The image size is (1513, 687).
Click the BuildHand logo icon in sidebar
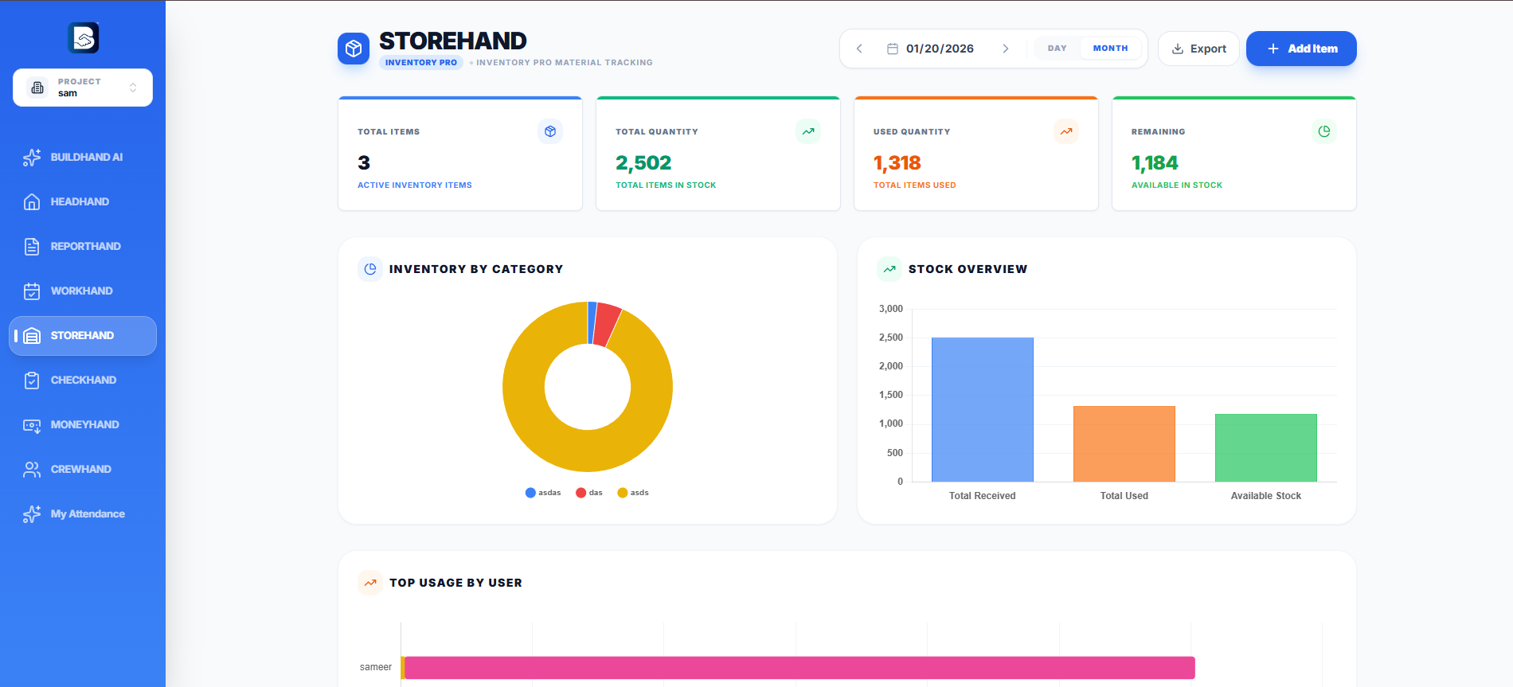pyautogui.click(x=83, y=37)
